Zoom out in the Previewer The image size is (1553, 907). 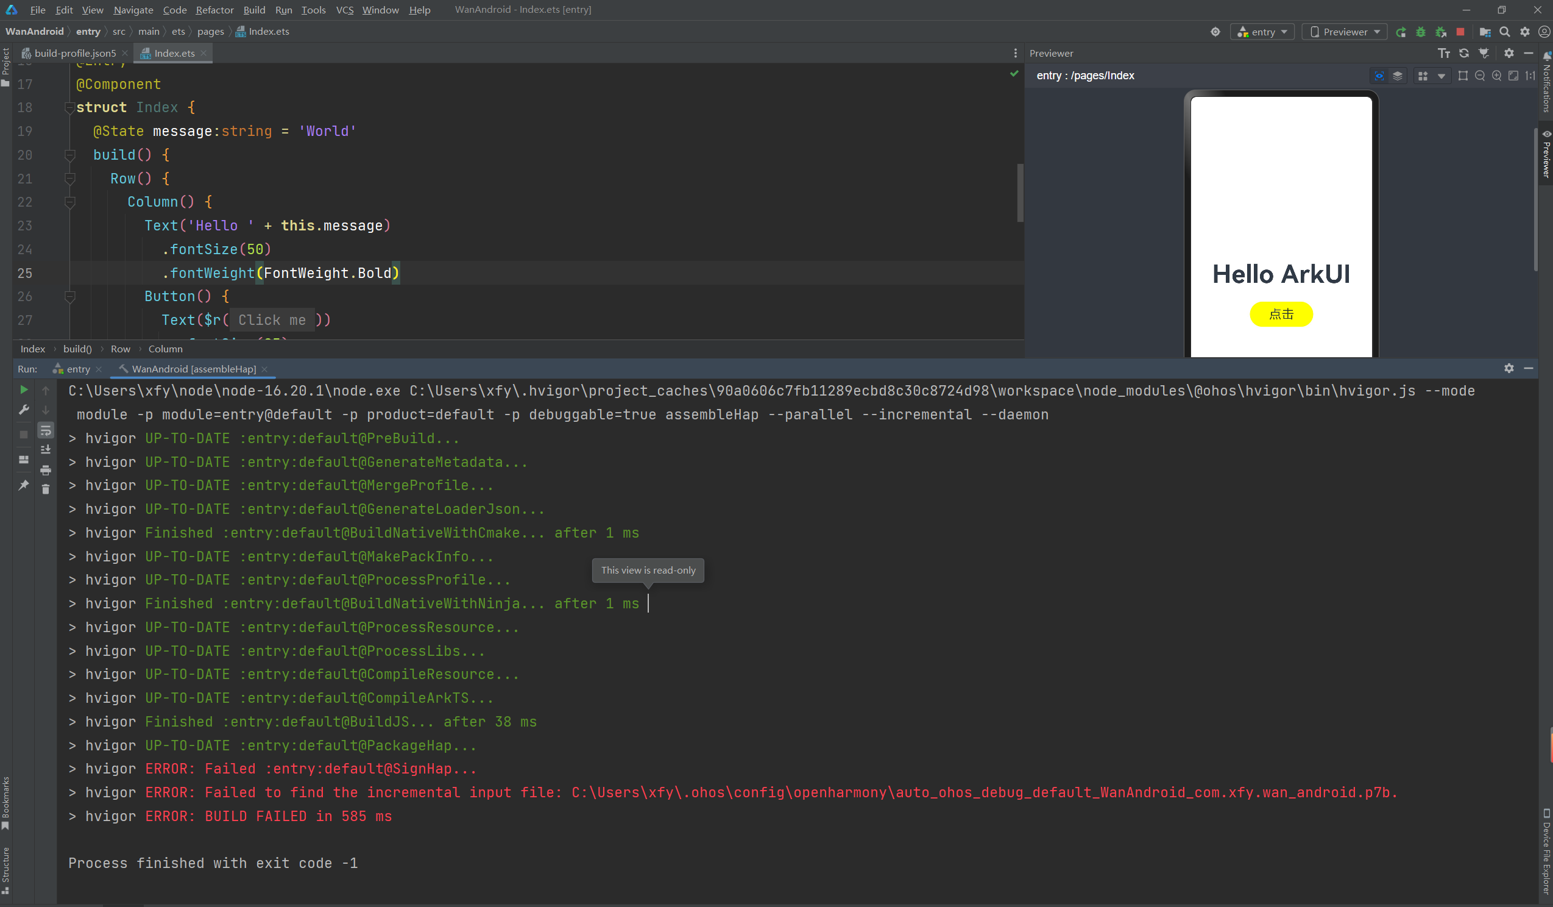click(1480, 76)
